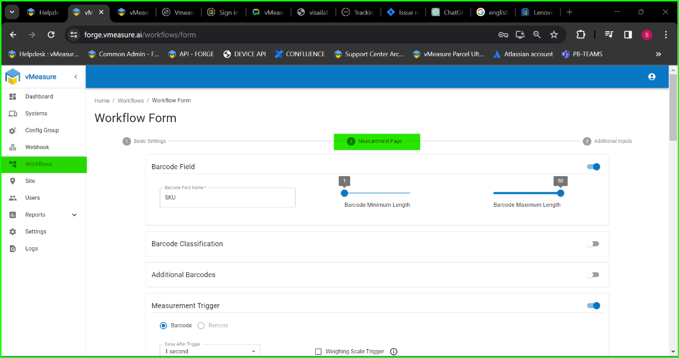
Task: Click the Settings gear icon in sidebar
Action: (x=13, y=232)
